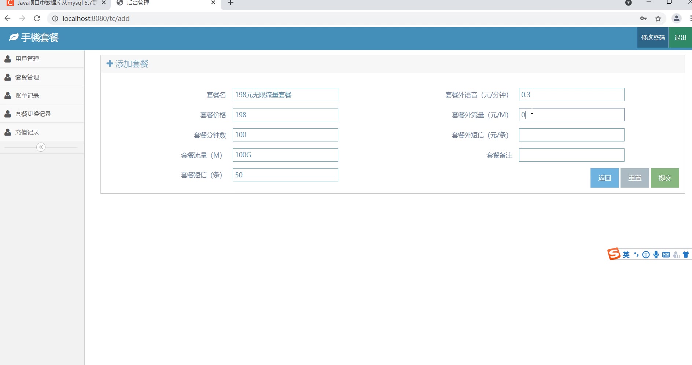
Task: Click the leaf logo beside 手機套餐
Action: [x=14, y=37]
